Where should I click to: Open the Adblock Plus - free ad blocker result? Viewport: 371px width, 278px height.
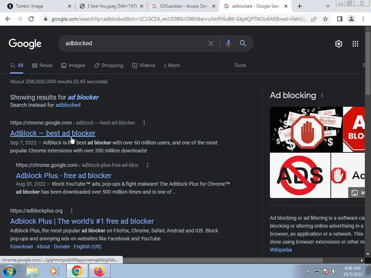pos(64,176)
